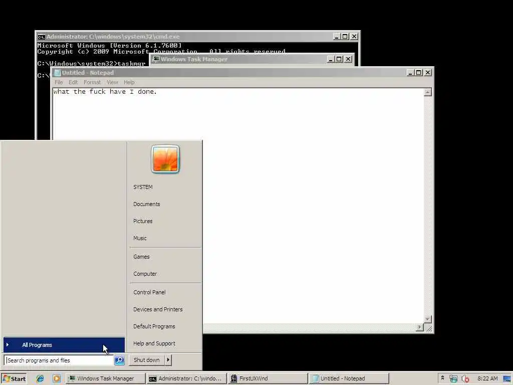
Task: Open Notepad Format menu
Action: click(x=92, y=82)
